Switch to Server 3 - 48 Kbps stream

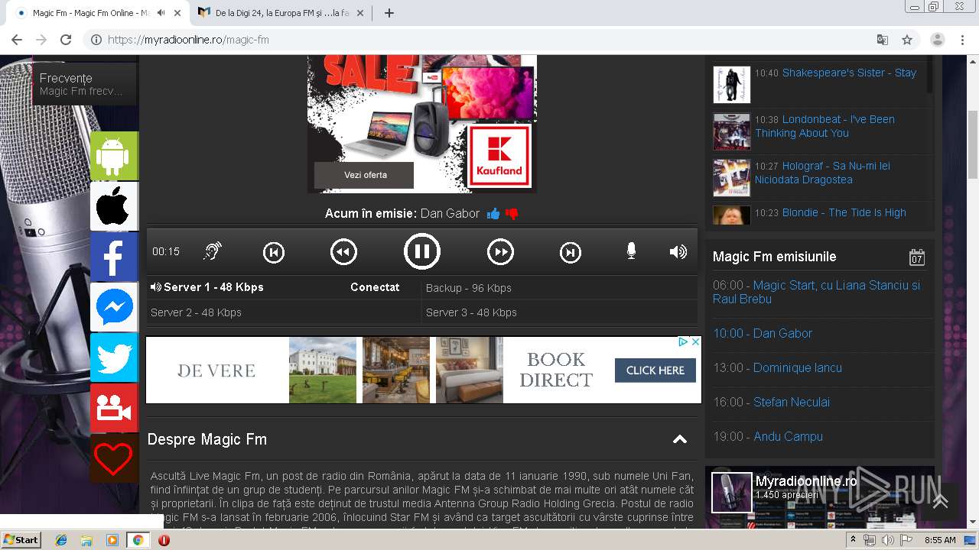(560, 312)
